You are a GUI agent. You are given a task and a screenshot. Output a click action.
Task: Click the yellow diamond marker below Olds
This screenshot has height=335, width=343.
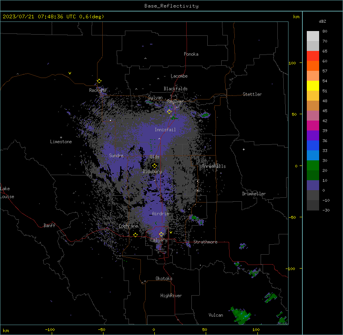[x=154, y=166]
